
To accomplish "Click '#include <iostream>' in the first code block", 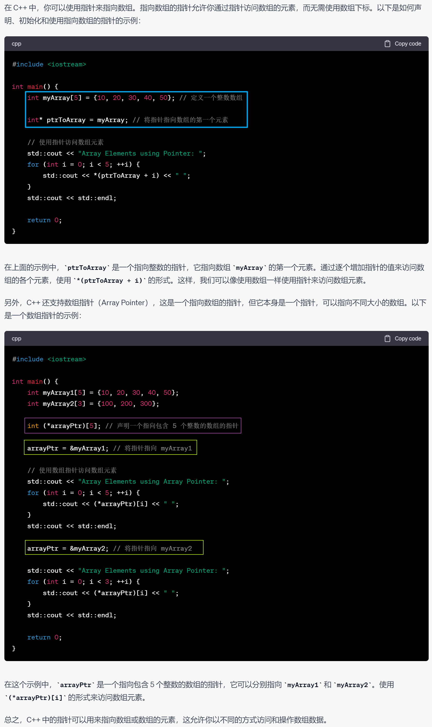I will [x=49, y=64].
